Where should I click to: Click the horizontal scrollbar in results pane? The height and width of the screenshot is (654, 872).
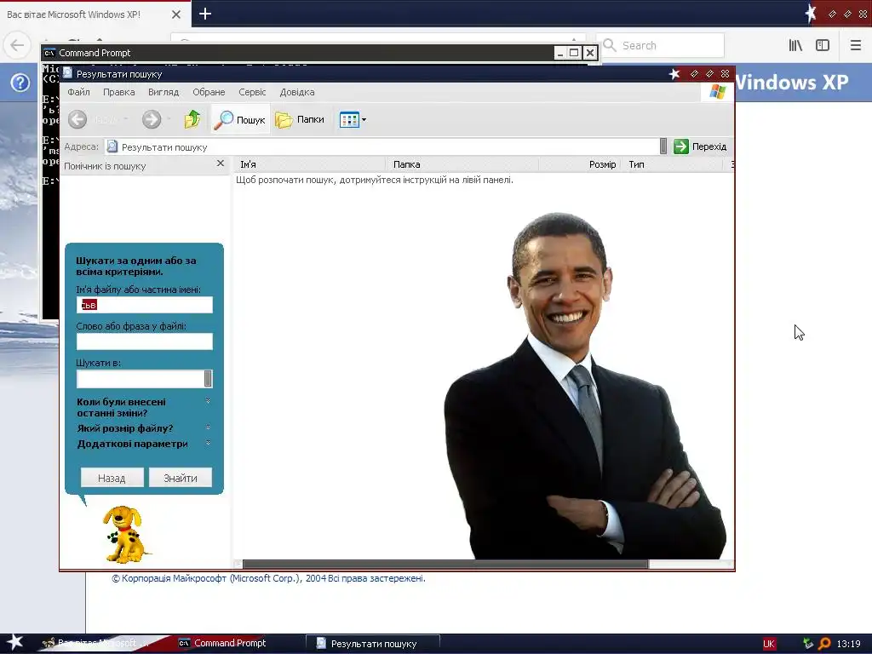[x=445, y=564]
